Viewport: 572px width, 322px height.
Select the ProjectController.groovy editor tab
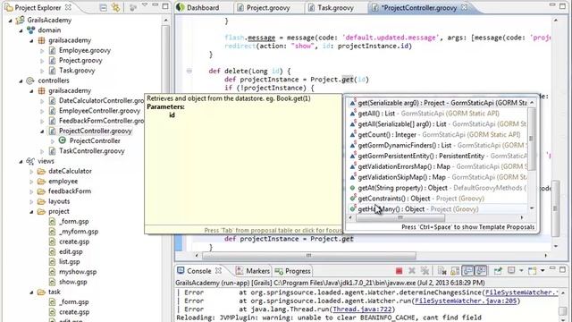418,7
